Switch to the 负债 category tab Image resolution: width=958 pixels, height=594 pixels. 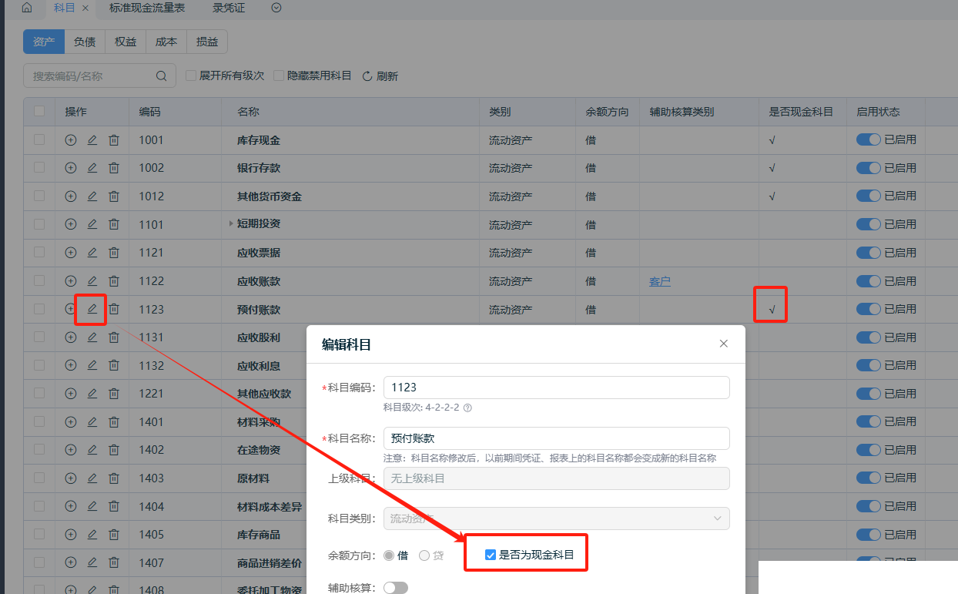(85, 42)
